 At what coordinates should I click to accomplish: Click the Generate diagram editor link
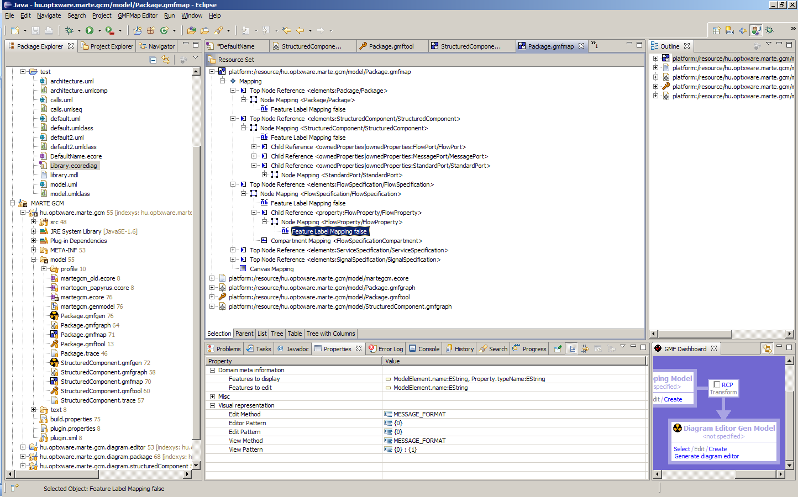point(706,456)
